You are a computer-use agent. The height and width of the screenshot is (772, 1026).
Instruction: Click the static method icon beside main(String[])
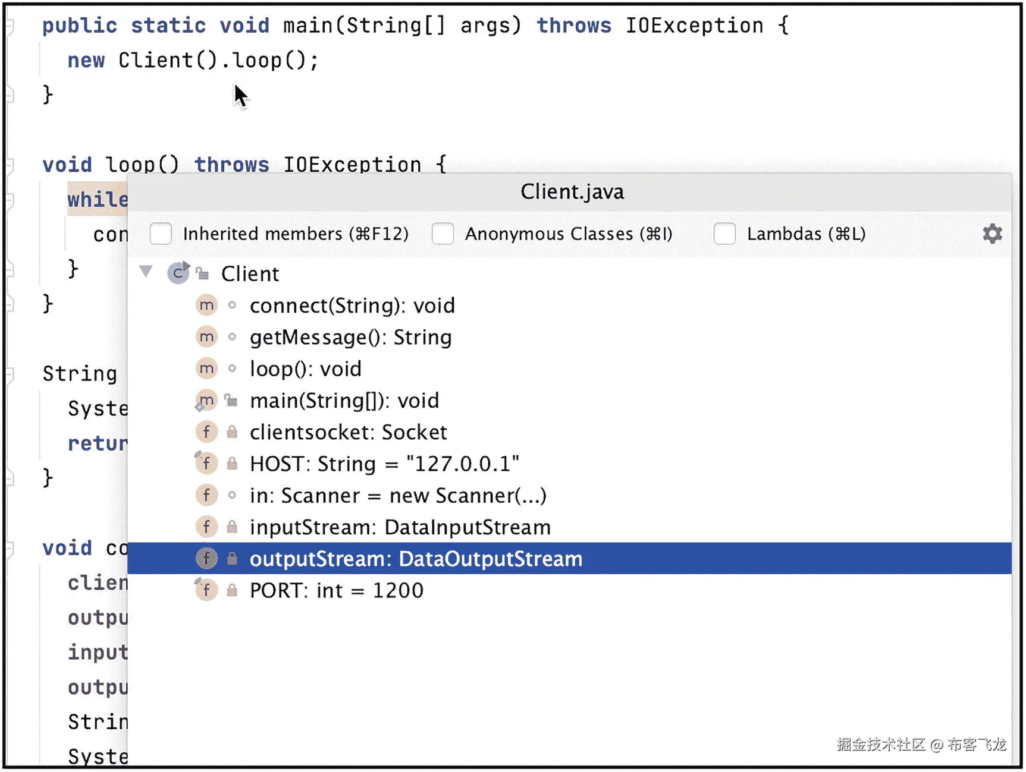click(206, 401)
